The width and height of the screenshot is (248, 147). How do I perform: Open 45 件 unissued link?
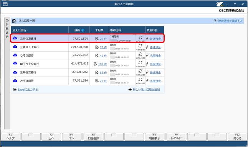tap(103, 56)
